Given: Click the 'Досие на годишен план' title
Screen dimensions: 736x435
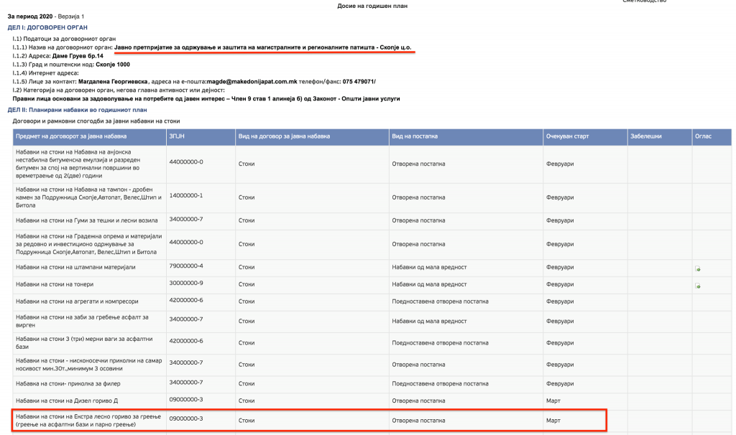Looking at the screenshot, I should tap(372, 6).
